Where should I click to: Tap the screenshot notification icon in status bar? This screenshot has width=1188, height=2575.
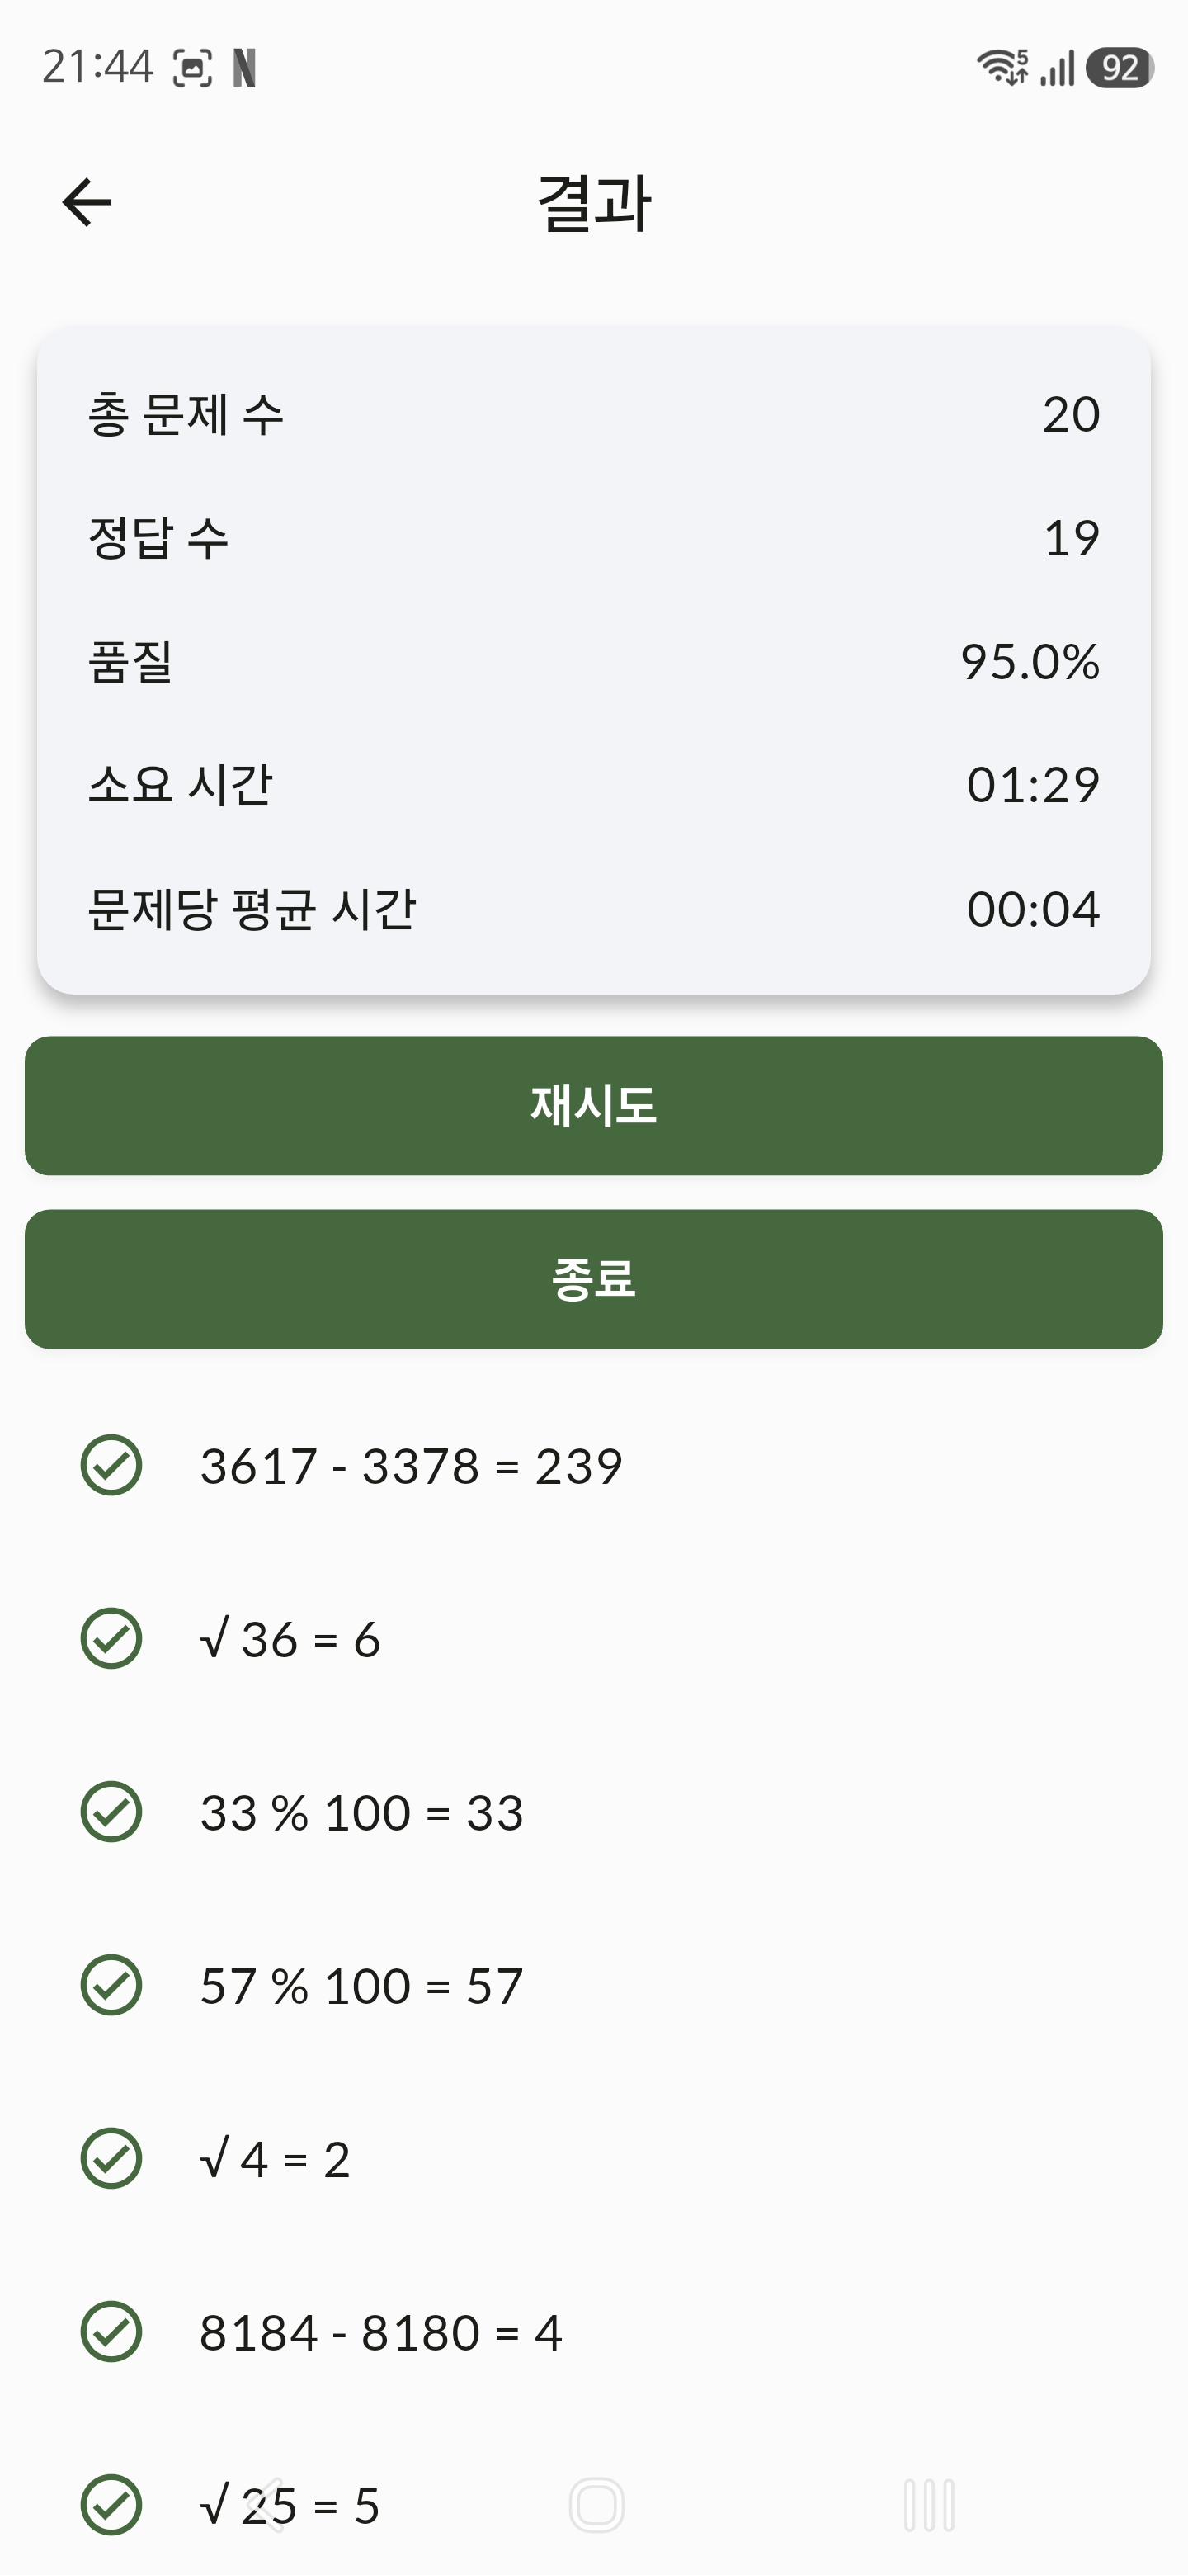(x=193, y=68)
